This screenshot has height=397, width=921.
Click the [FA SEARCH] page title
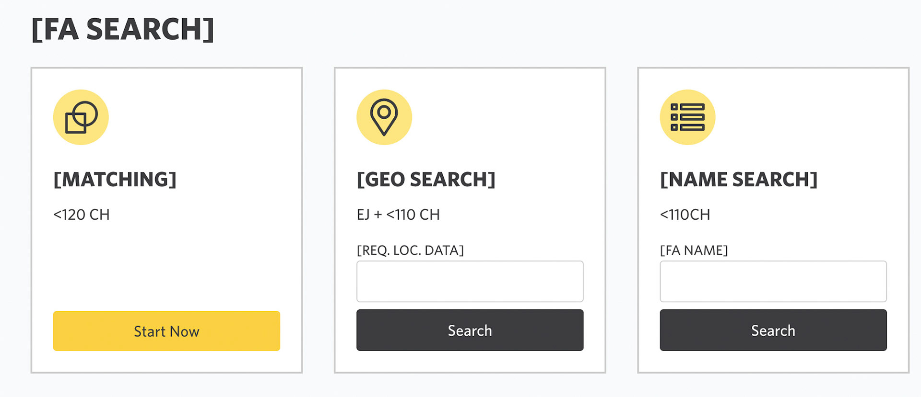point(123,30)
